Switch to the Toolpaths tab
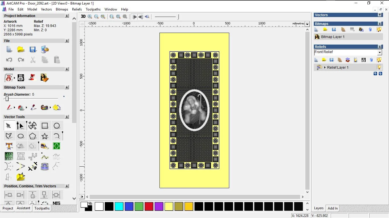 (x=42, y=208)
